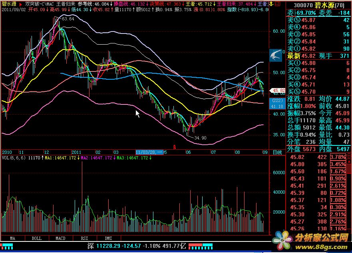Select the 卖③ 45.85 ask row

point(318,34)
